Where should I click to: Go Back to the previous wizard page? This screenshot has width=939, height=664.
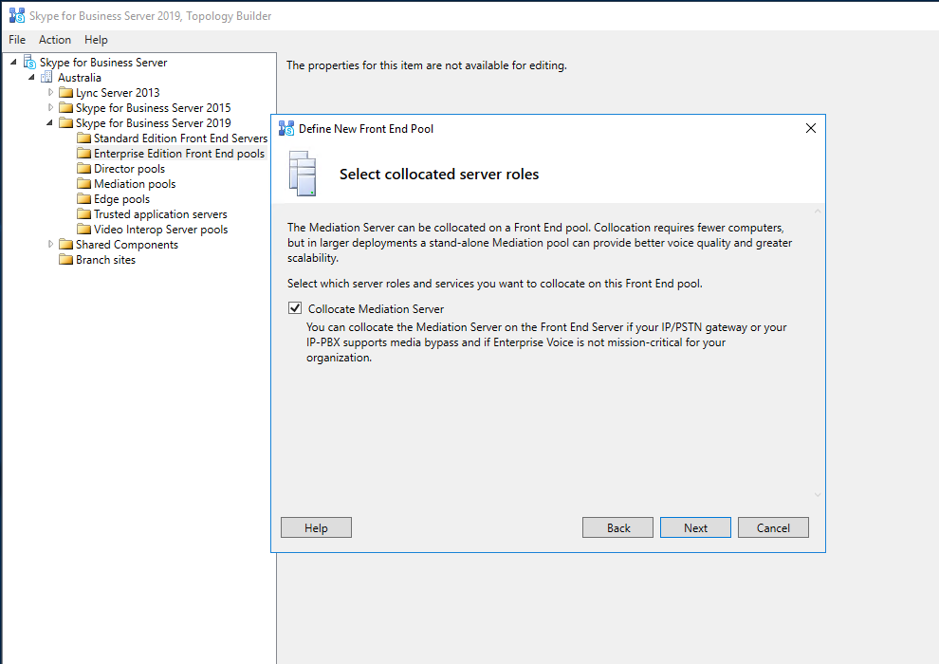pyautogui.click(x=617, y=528)
